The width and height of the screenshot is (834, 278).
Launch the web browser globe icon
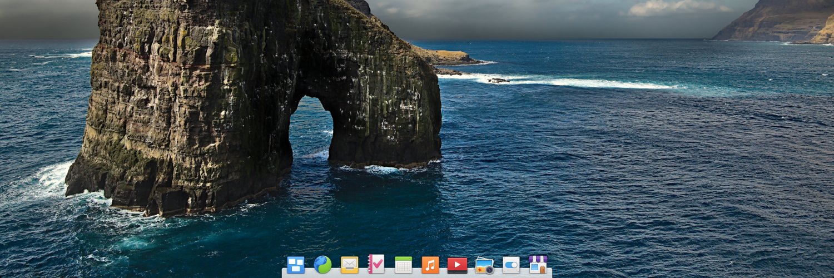point(322,265)
